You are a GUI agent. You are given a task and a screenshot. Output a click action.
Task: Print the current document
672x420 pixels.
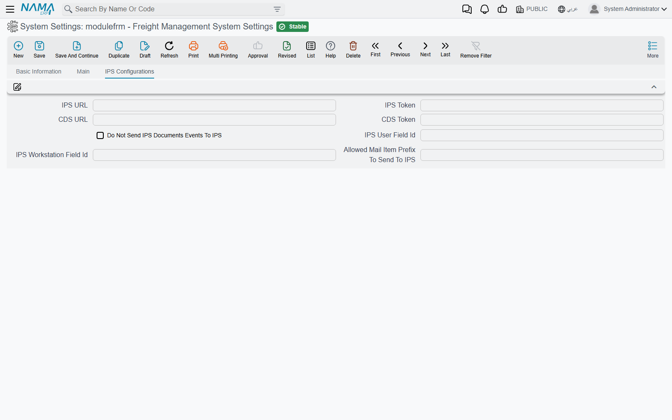194,50
